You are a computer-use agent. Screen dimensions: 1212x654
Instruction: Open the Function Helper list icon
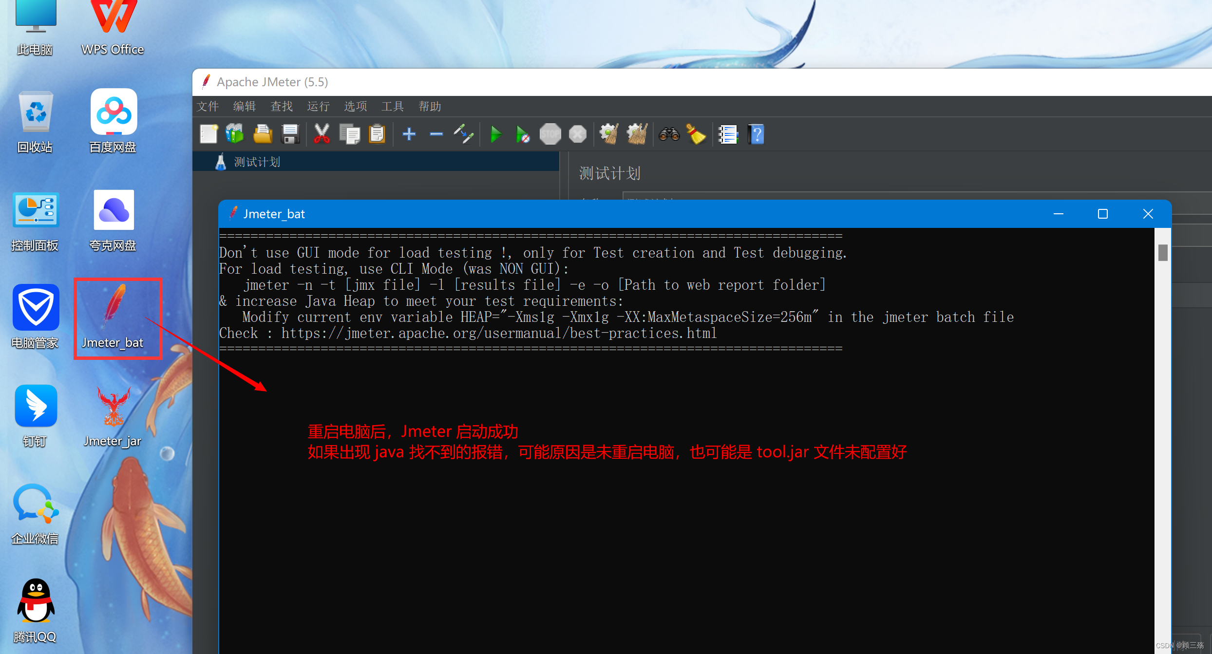point(728,134)
